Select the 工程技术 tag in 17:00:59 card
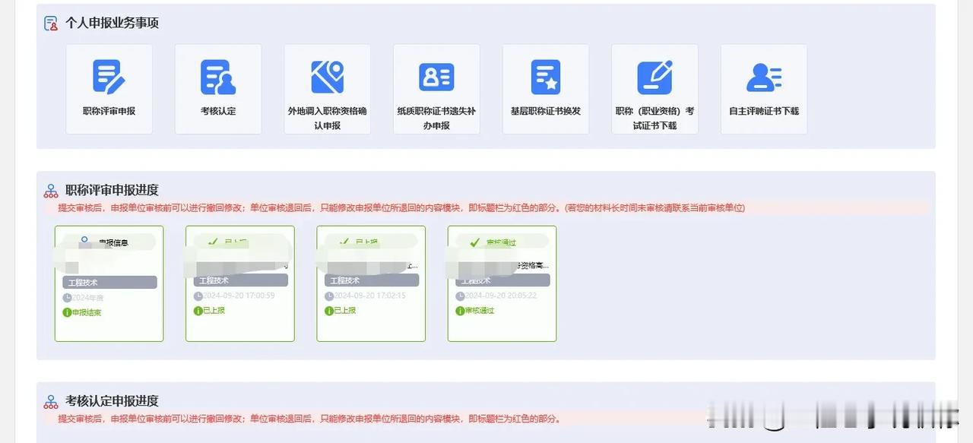 click(240, 280)
